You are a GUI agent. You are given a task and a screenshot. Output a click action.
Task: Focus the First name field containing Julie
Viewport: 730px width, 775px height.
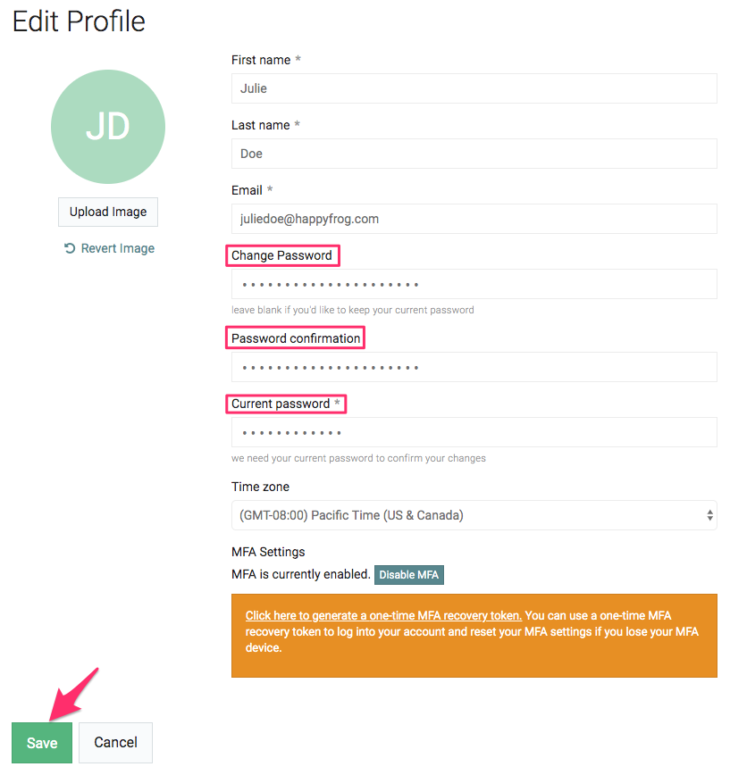474,88
